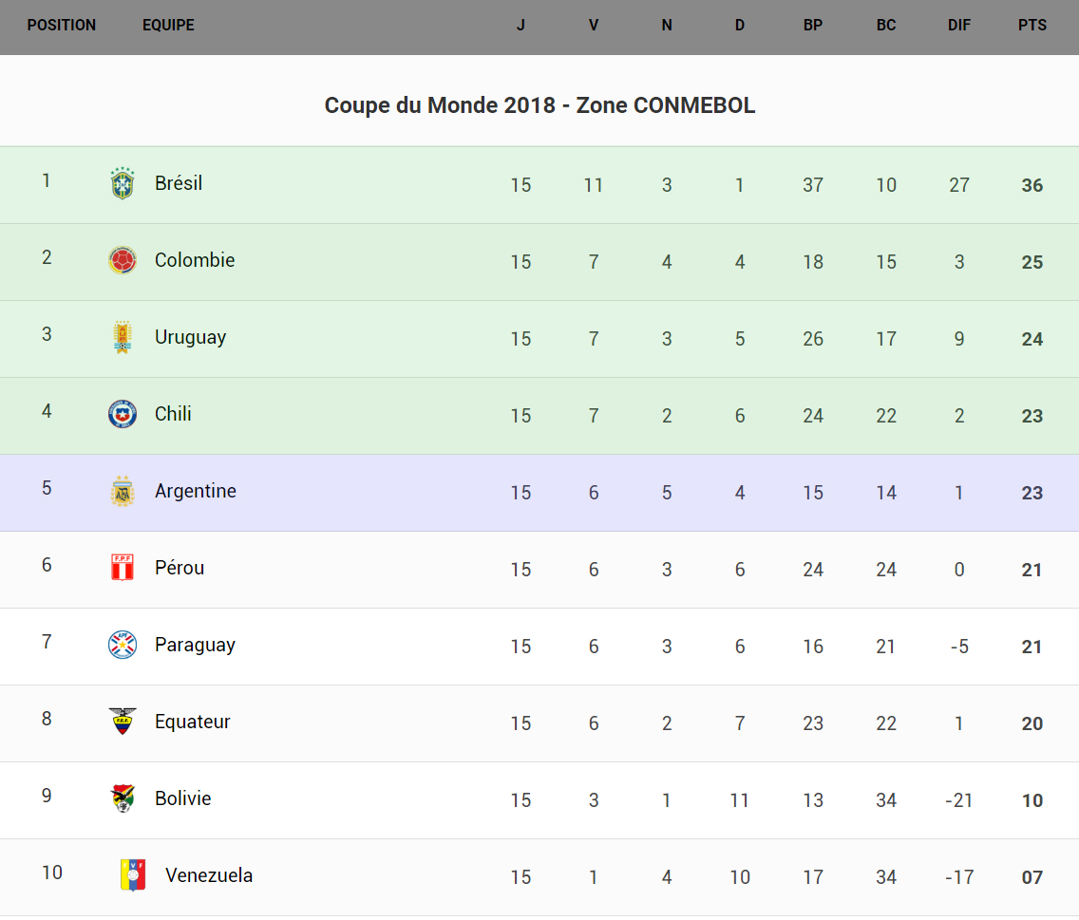Click the Bolivie team crest

123,798
